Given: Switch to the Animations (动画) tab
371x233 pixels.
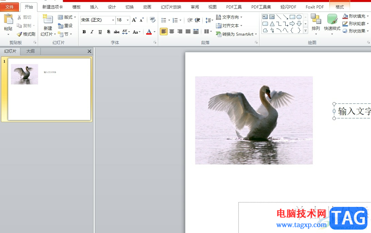Looking at the screenshot, I should [147, 7].
